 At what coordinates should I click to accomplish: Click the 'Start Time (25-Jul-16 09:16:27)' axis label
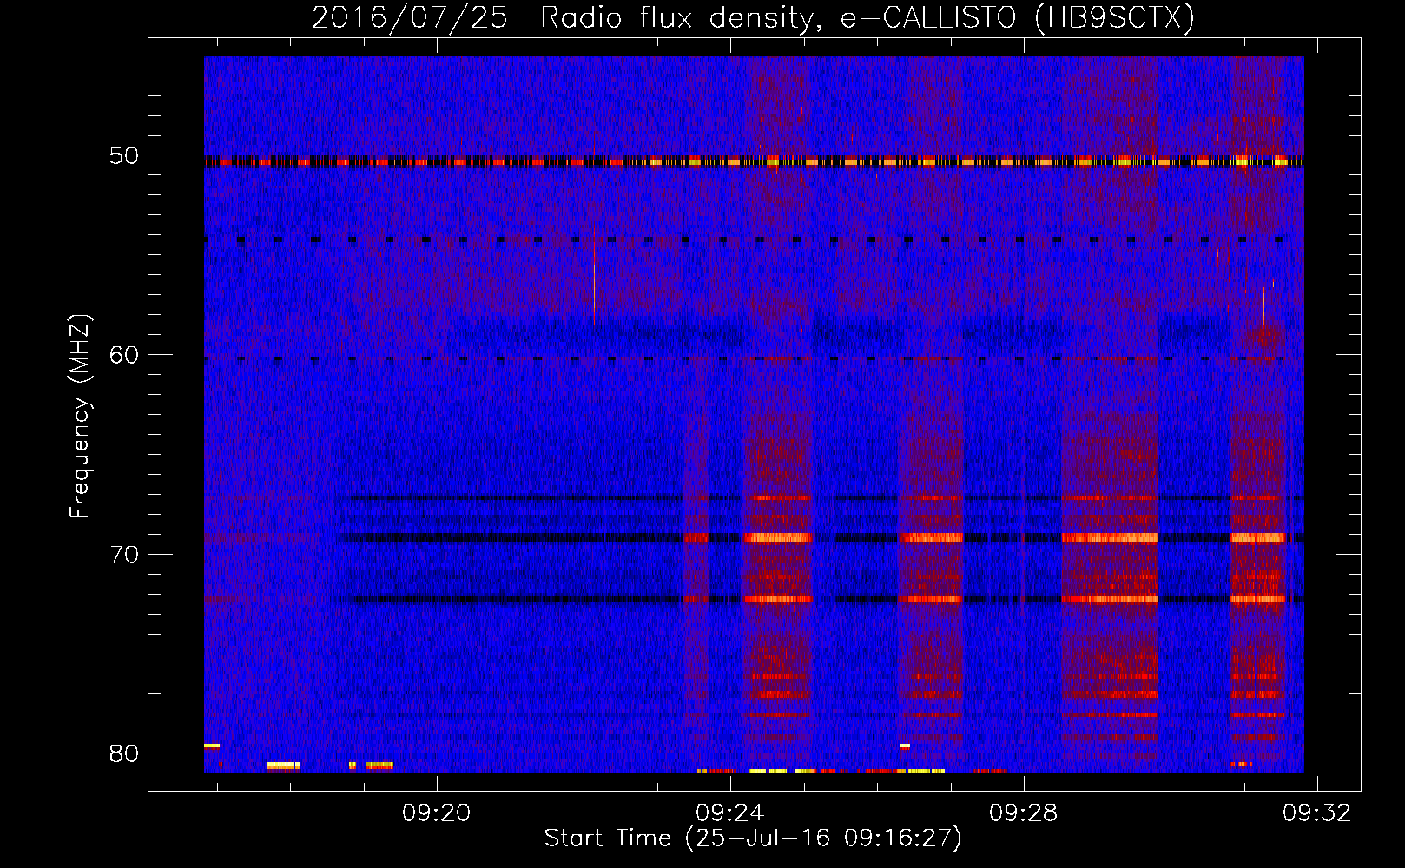[x=753, y=838]
